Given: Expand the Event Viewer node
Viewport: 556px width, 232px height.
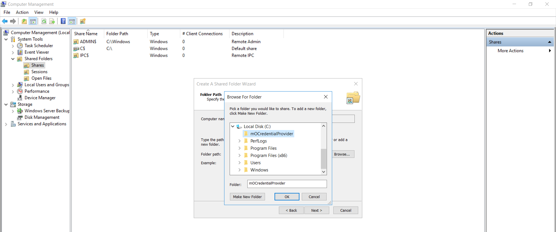Looking at the screenshot, I should point(13,52).
